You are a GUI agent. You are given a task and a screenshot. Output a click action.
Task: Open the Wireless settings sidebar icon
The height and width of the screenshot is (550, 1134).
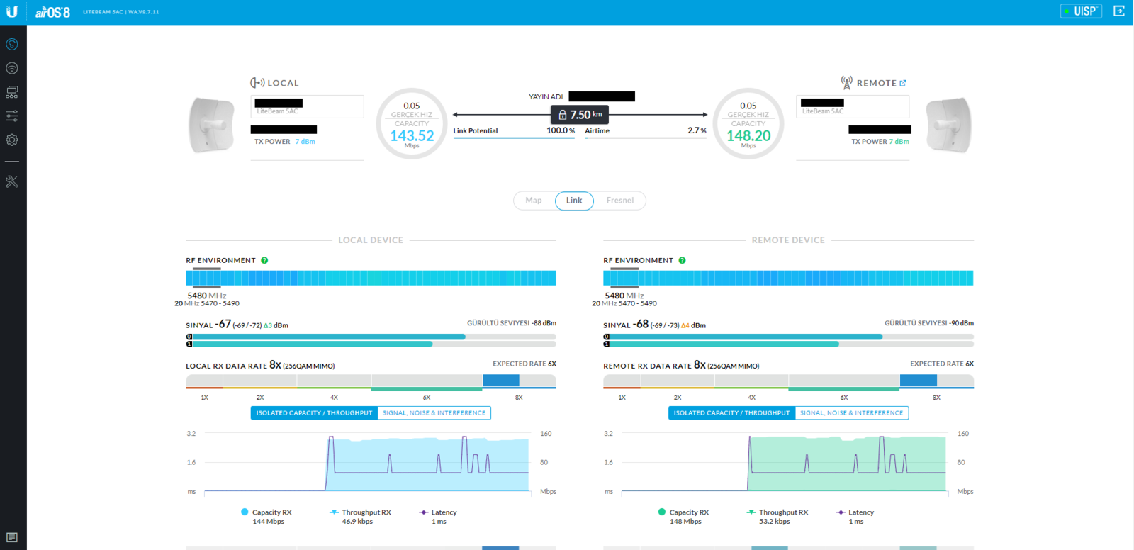[12, 68]
